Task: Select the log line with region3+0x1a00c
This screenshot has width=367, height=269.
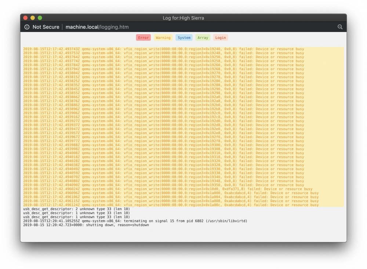Action: pos(171,205)
